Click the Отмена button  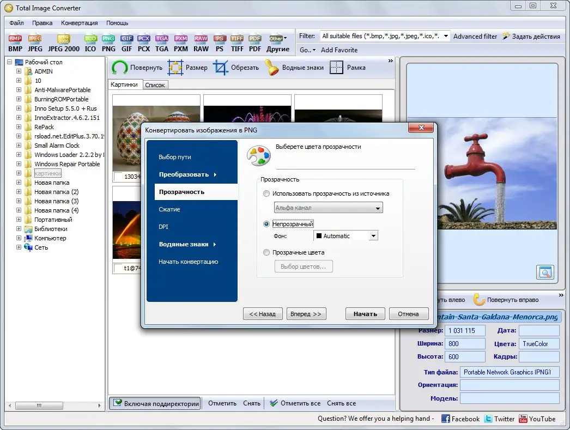coord(409,314)
